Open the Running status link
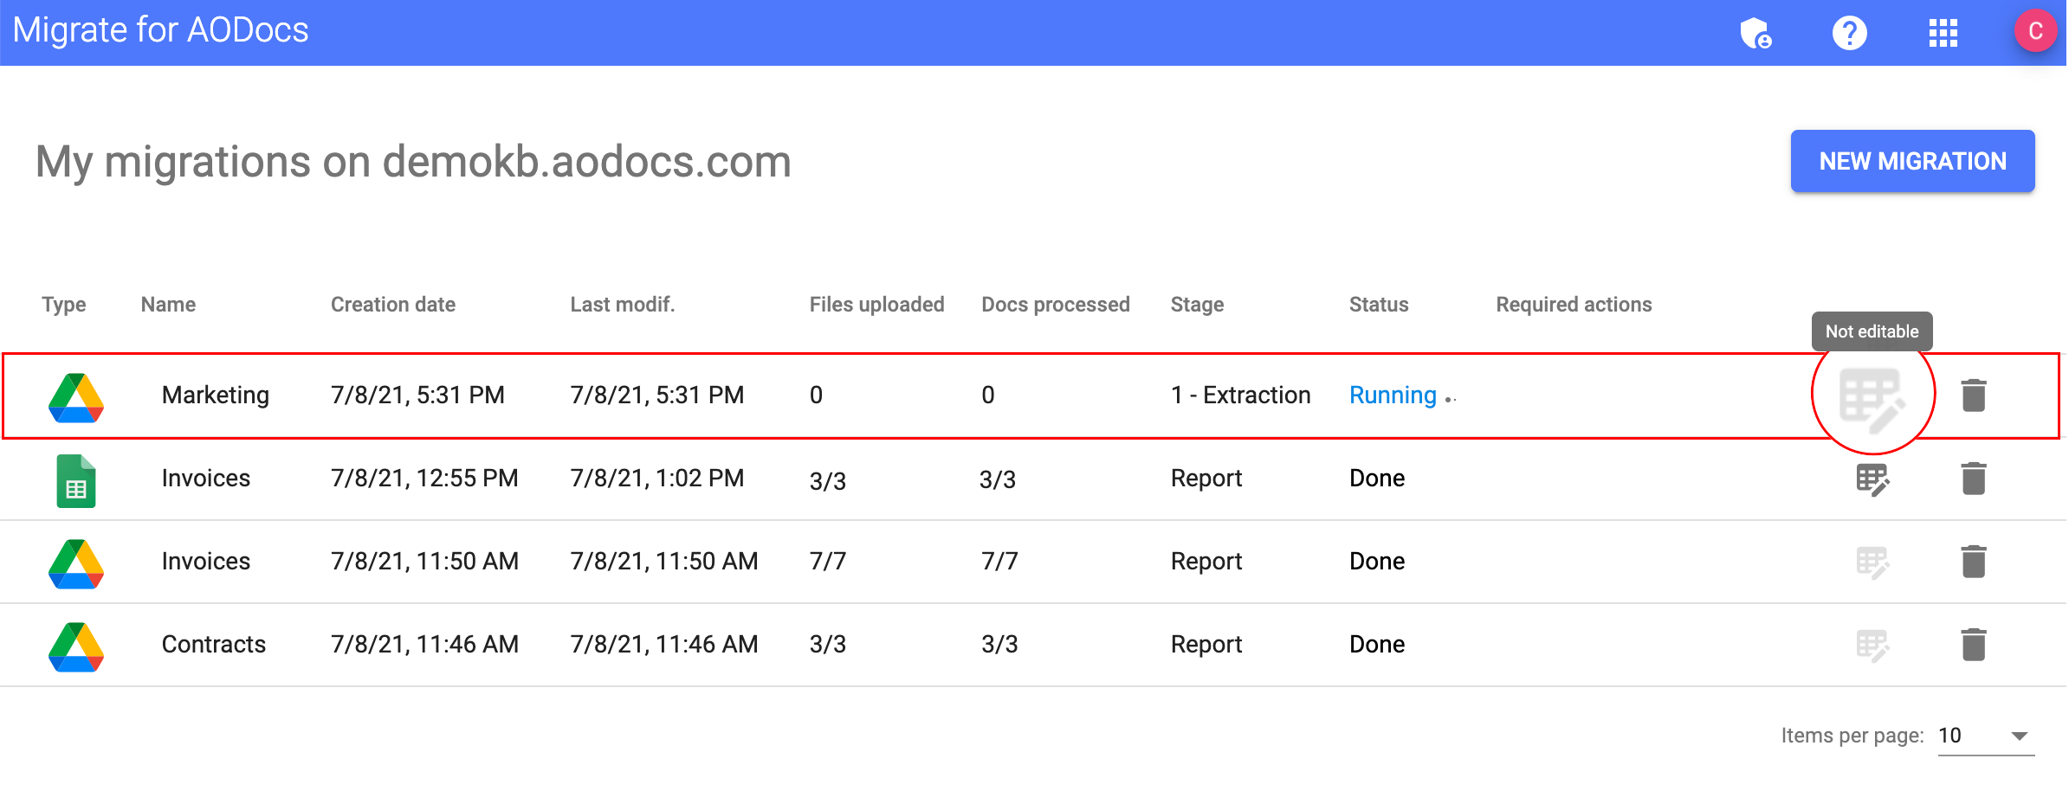2069x810 pixels. pyautogui.click(x=1392, y=395)
